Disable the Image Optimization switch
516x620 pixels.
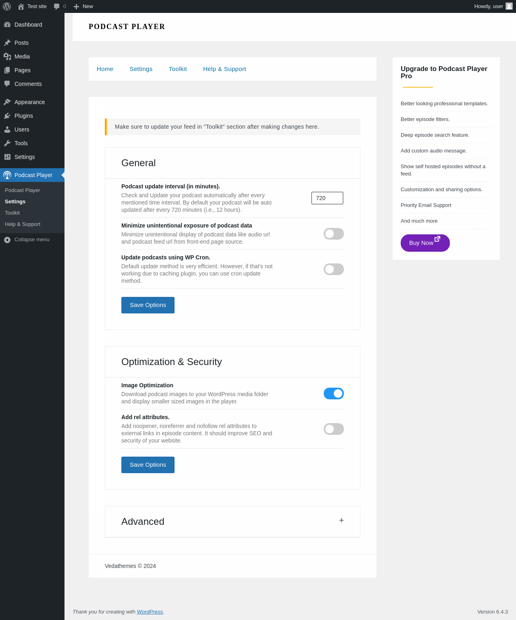click(x=333, y=394)
